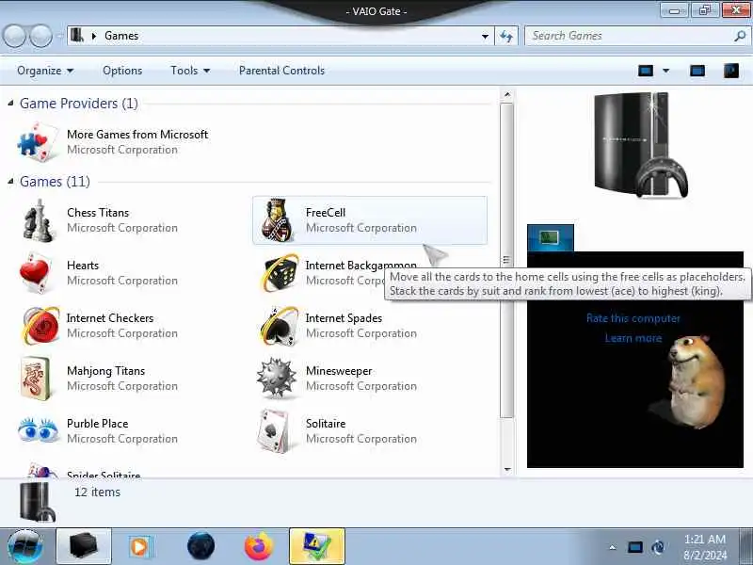This screenshot has height=565, width=753.
Task: Click the help icon at toolbar right end
Action: [x=731, y=72]
